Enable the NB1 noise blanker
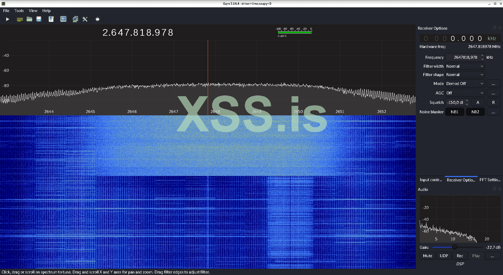 click(455, 112)
